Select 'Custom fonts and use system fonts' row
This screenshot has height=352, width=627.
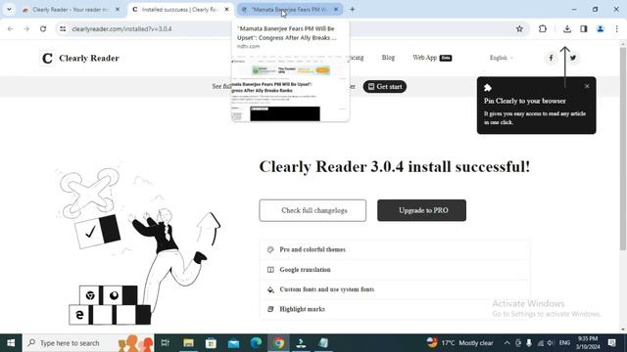395,289
